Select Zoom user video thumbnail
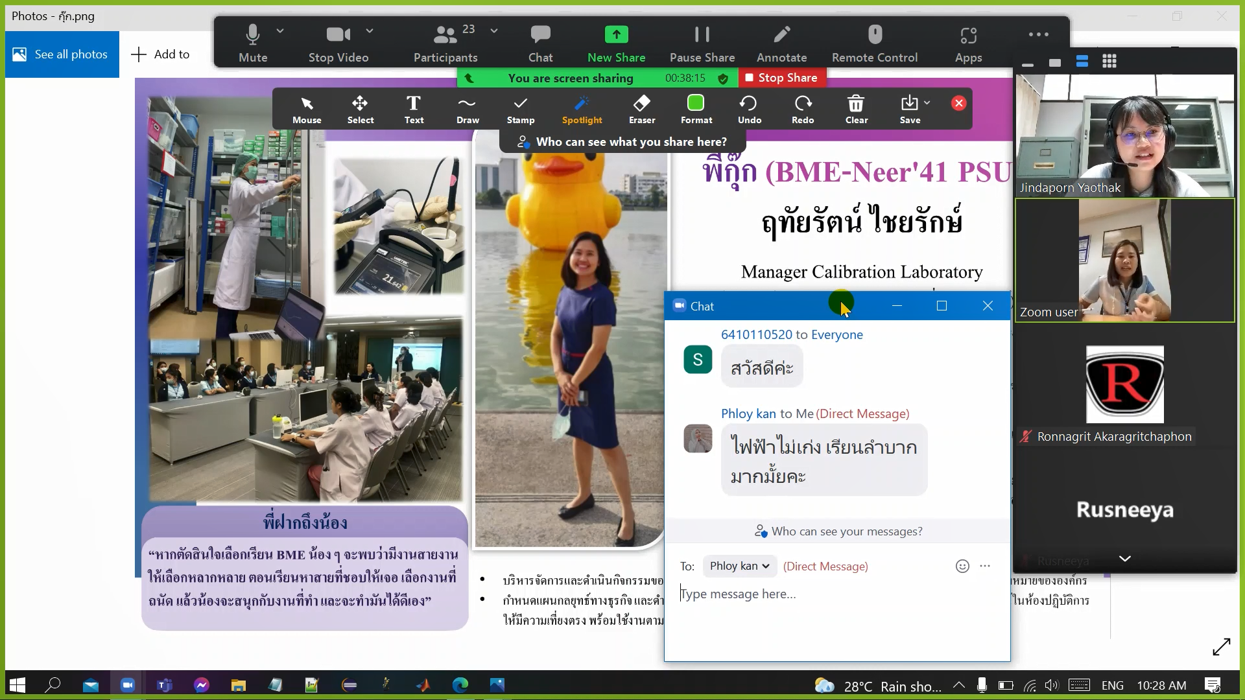Screen dimensions: 1245x700 click(x=1125, y=260)
